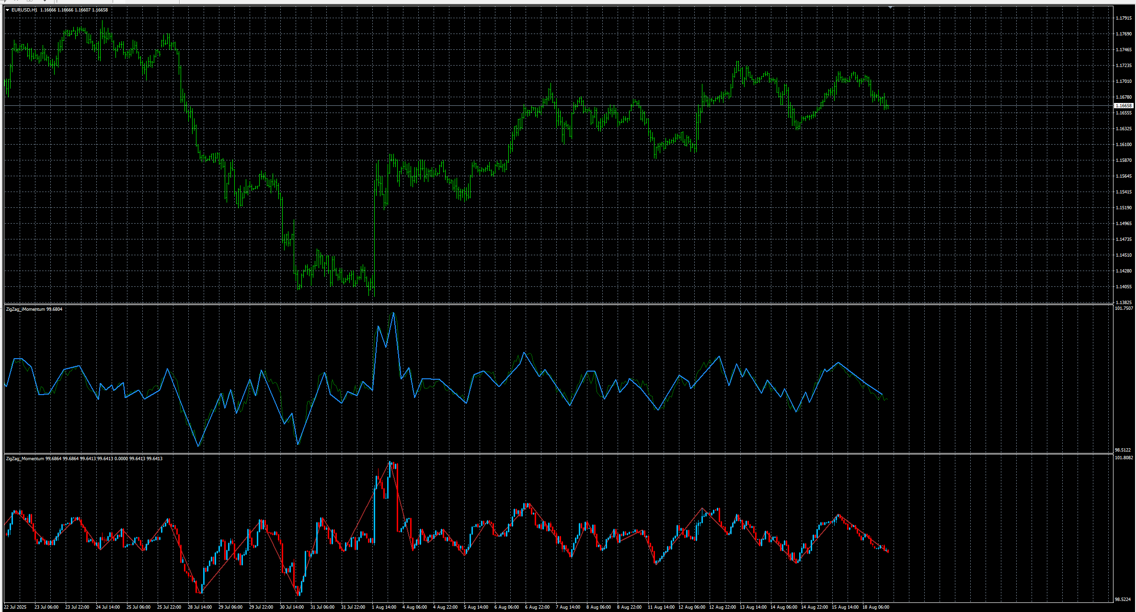Click the 1.14280 price scale value
The width and height of the screenshot is (1136, 612).
1124,271
